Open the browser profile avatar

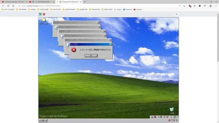pos(210,6)
